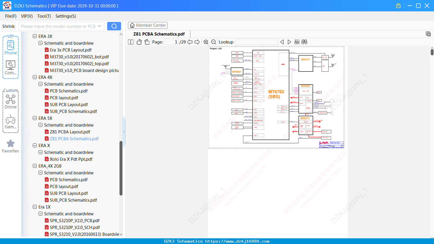434x244 pixels.
Task: Click tree scroll-up arrow
Action: [x=121, y=34]
